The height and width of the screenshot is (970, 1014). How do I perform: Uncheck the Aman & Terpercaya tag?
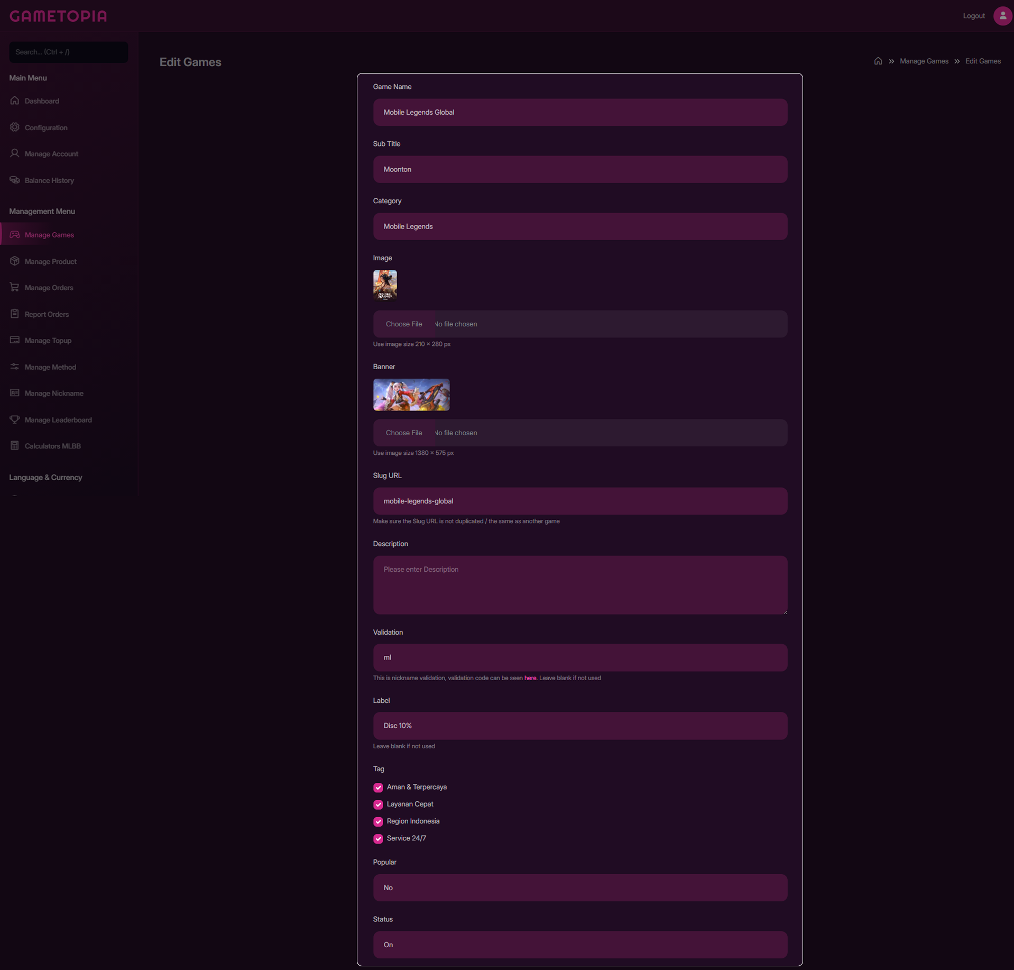378,788
